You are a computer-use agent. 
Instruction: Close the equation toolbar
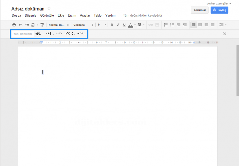(x=225, y=34)
